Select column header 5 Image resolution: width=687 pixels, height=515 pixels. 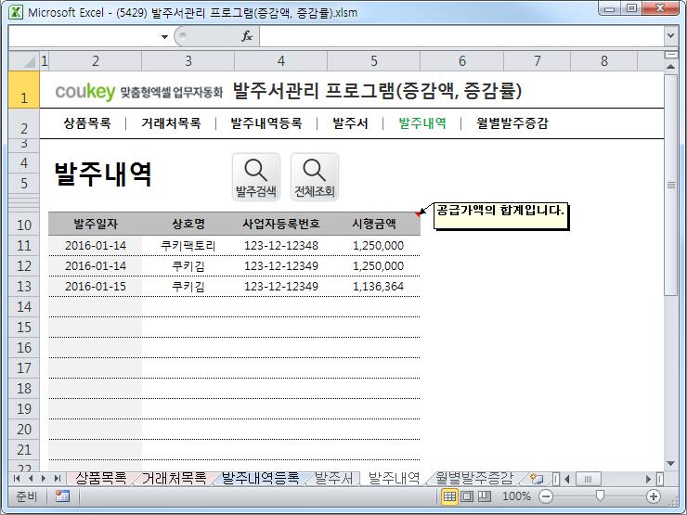[374, 61]
